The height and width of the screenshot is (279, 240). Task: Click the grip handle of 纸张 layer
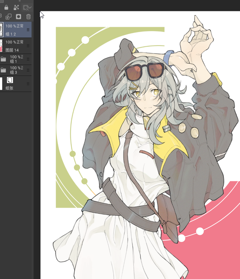(x=28, y=83)
